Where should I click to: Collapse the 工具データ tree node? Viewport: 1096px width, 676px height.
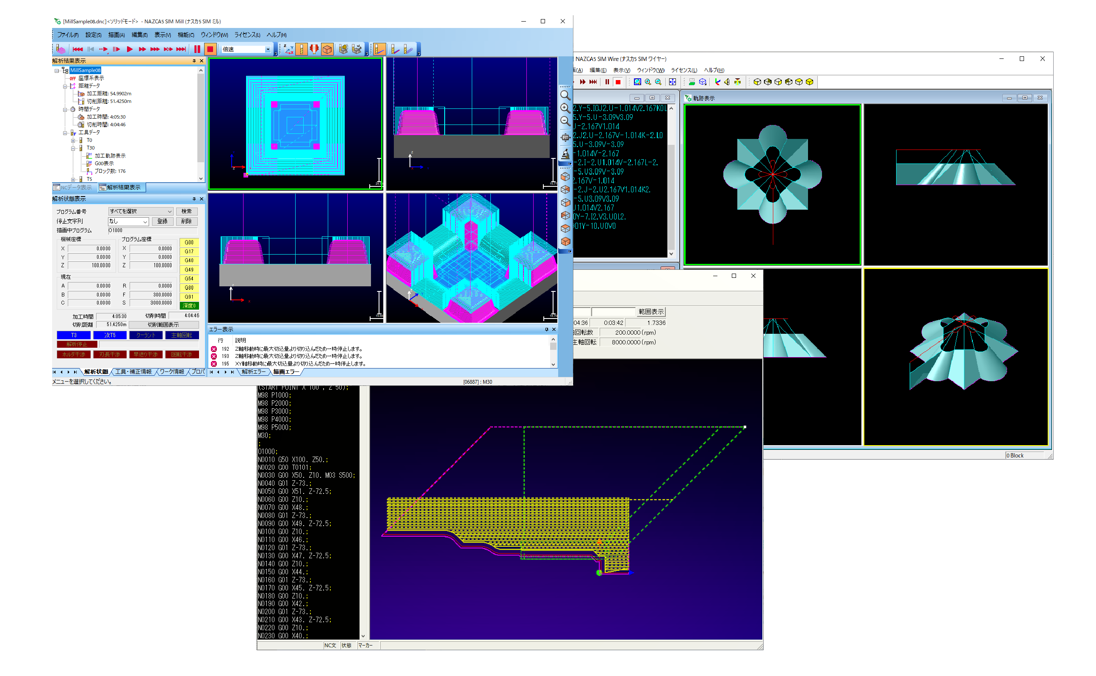(65, 133)
